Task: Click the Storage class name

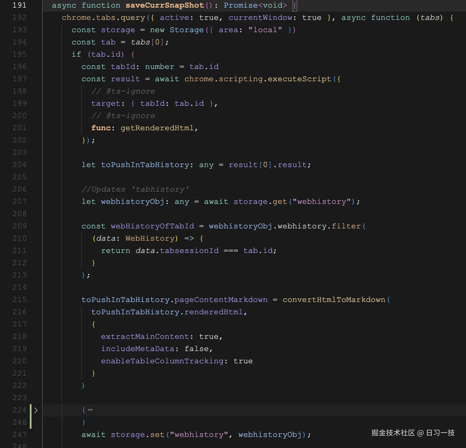Action: [x=187, y=30]
